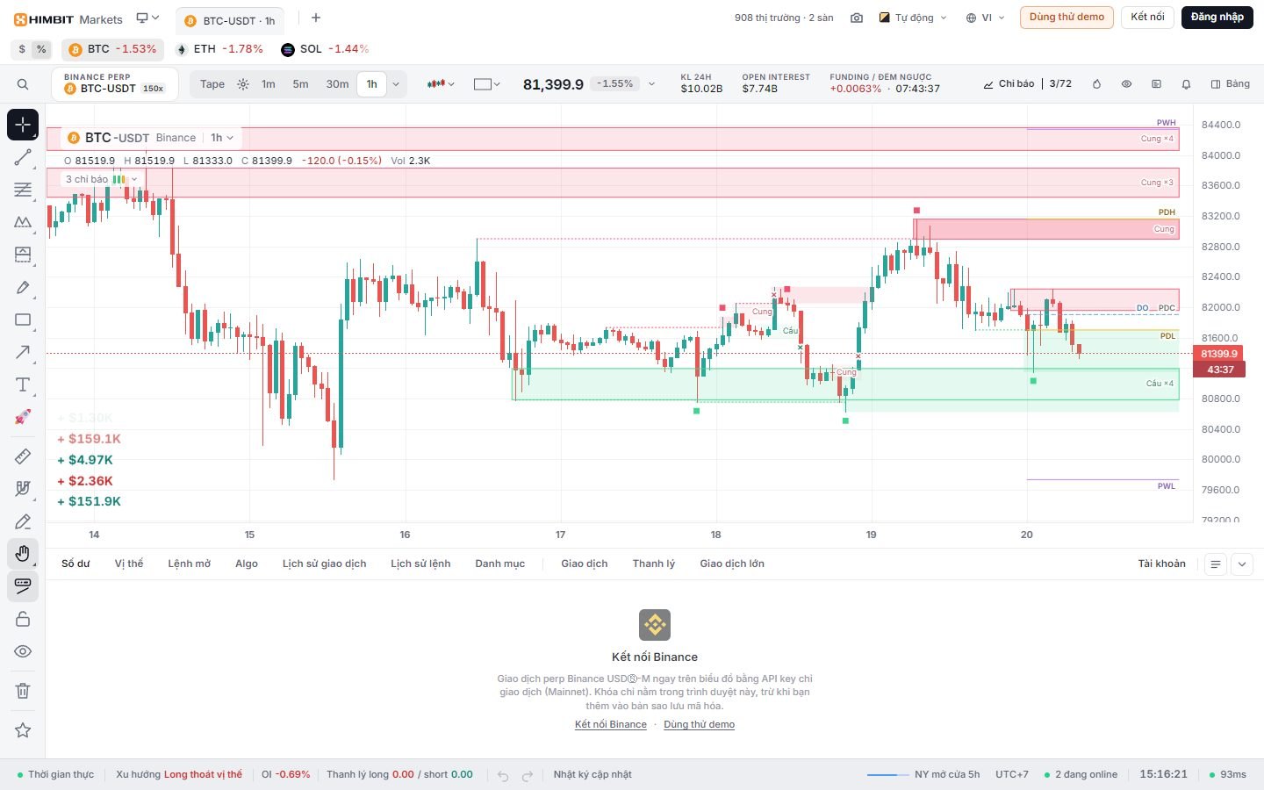Select the chart patterns tool
This screenshot has height=790, width=1264.
click(23, 222)
